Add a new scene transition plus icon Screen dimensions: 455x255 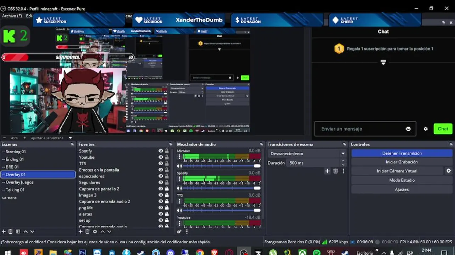coord(327,171)
